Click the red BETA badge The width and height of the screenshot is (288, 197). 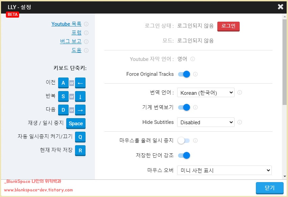click(13, 15)
